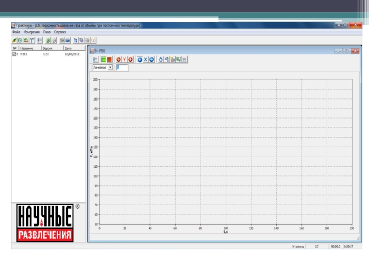
Task: Click the stopwatch icon in P201 toolbar
Action: click(161, 60)
